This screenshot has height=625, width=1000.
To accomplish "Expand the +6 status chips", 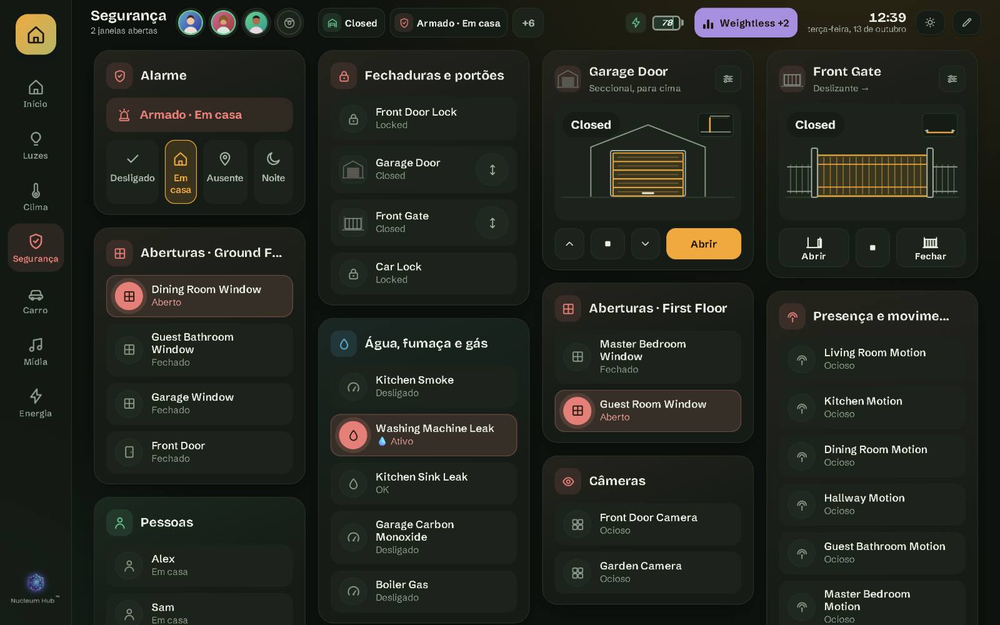I will coord(528,23).
